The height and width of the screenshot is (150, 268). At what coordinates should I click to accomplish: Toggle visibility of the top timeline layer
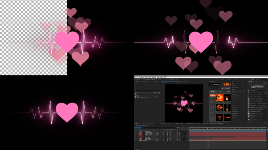pyautogui.click(x=135, y=131)
